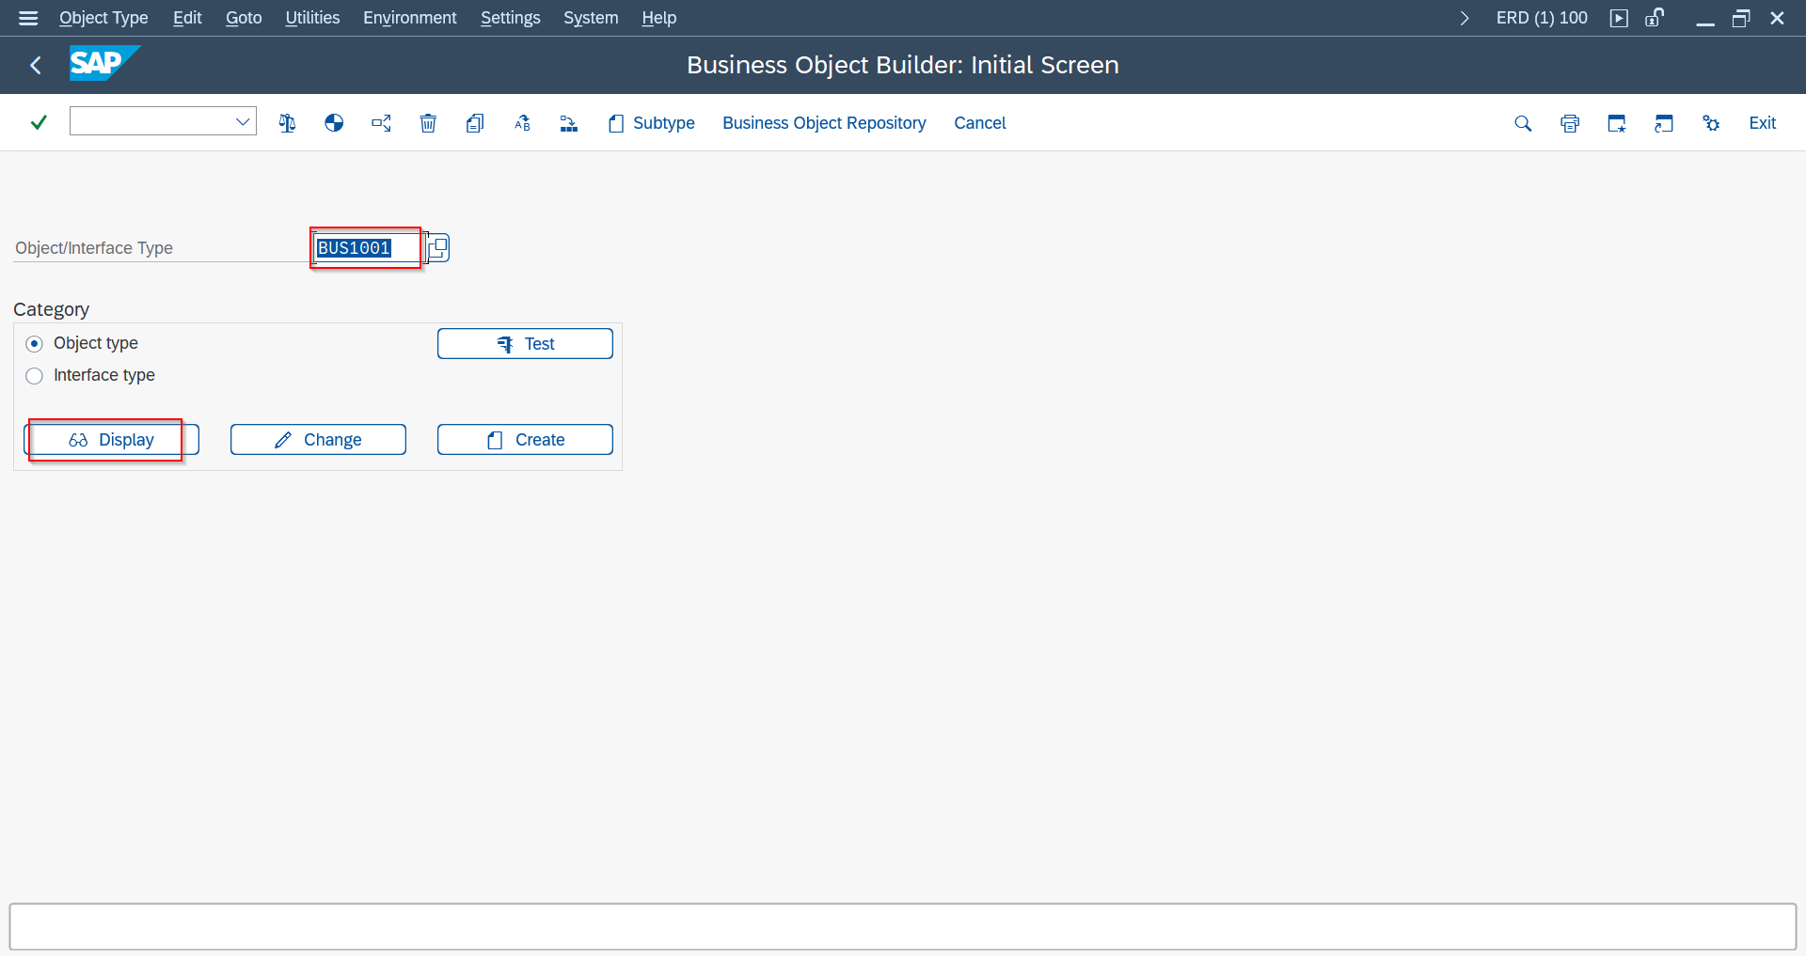Image resolution: width=1806 pixels, height=956 pixels.
Task: Expand the system info chevron near ERD
Action: pos(1465,18)
